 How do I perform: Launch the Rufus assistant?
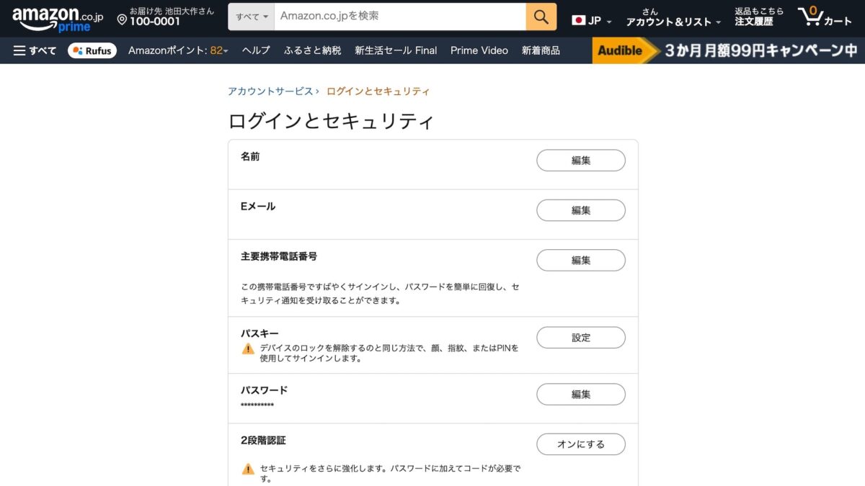92,50
